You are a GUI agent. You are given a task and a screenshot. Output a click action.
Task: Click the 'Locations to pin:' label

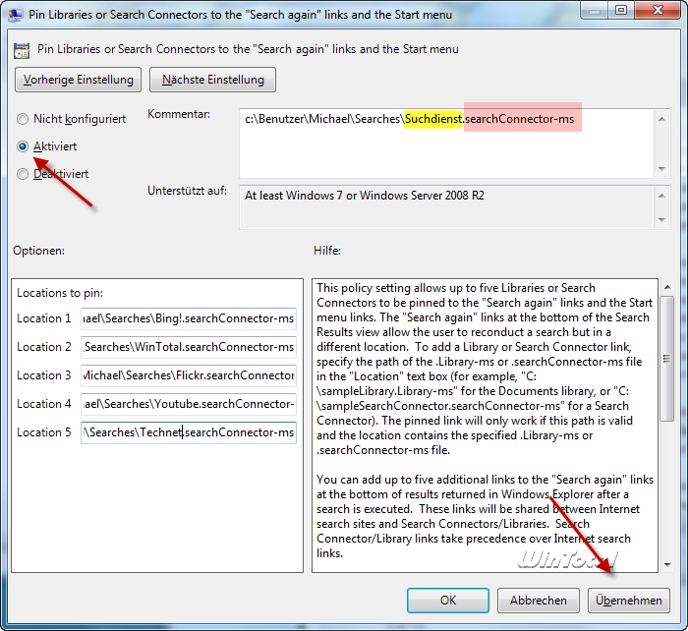point(60,293)
